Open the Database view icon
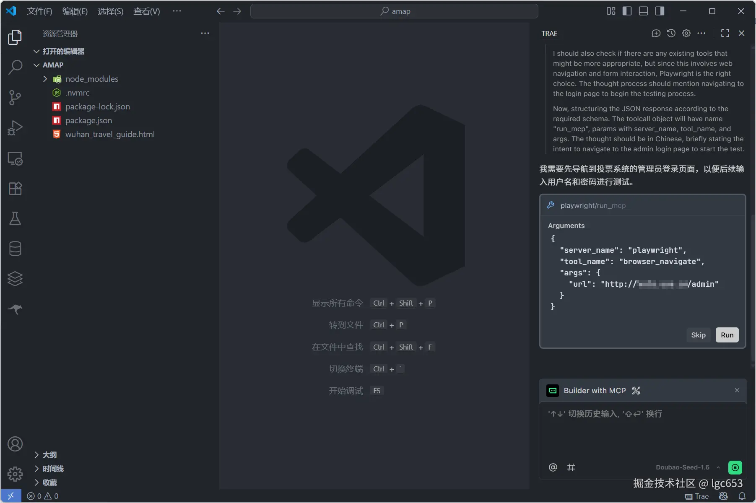756x503 pixels. (x=15, y=249)
